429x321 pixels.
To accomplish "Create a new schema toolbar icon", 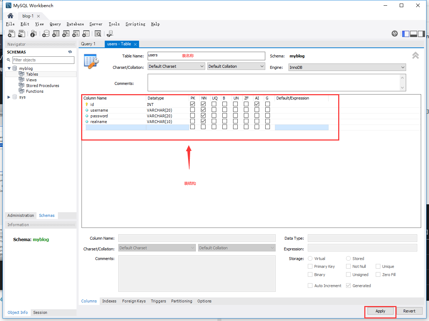I will [x=46, y=34].
